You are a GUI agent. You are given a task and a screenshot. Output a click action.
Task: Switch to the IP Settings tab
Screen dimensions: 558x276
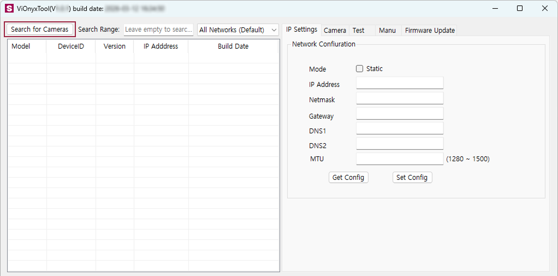click(301, 30)
